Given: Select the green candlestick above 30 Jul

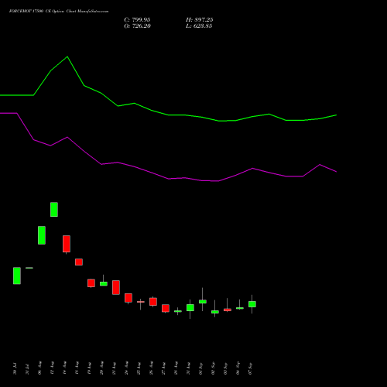Looking at the screenshot, I should point(17,276).
